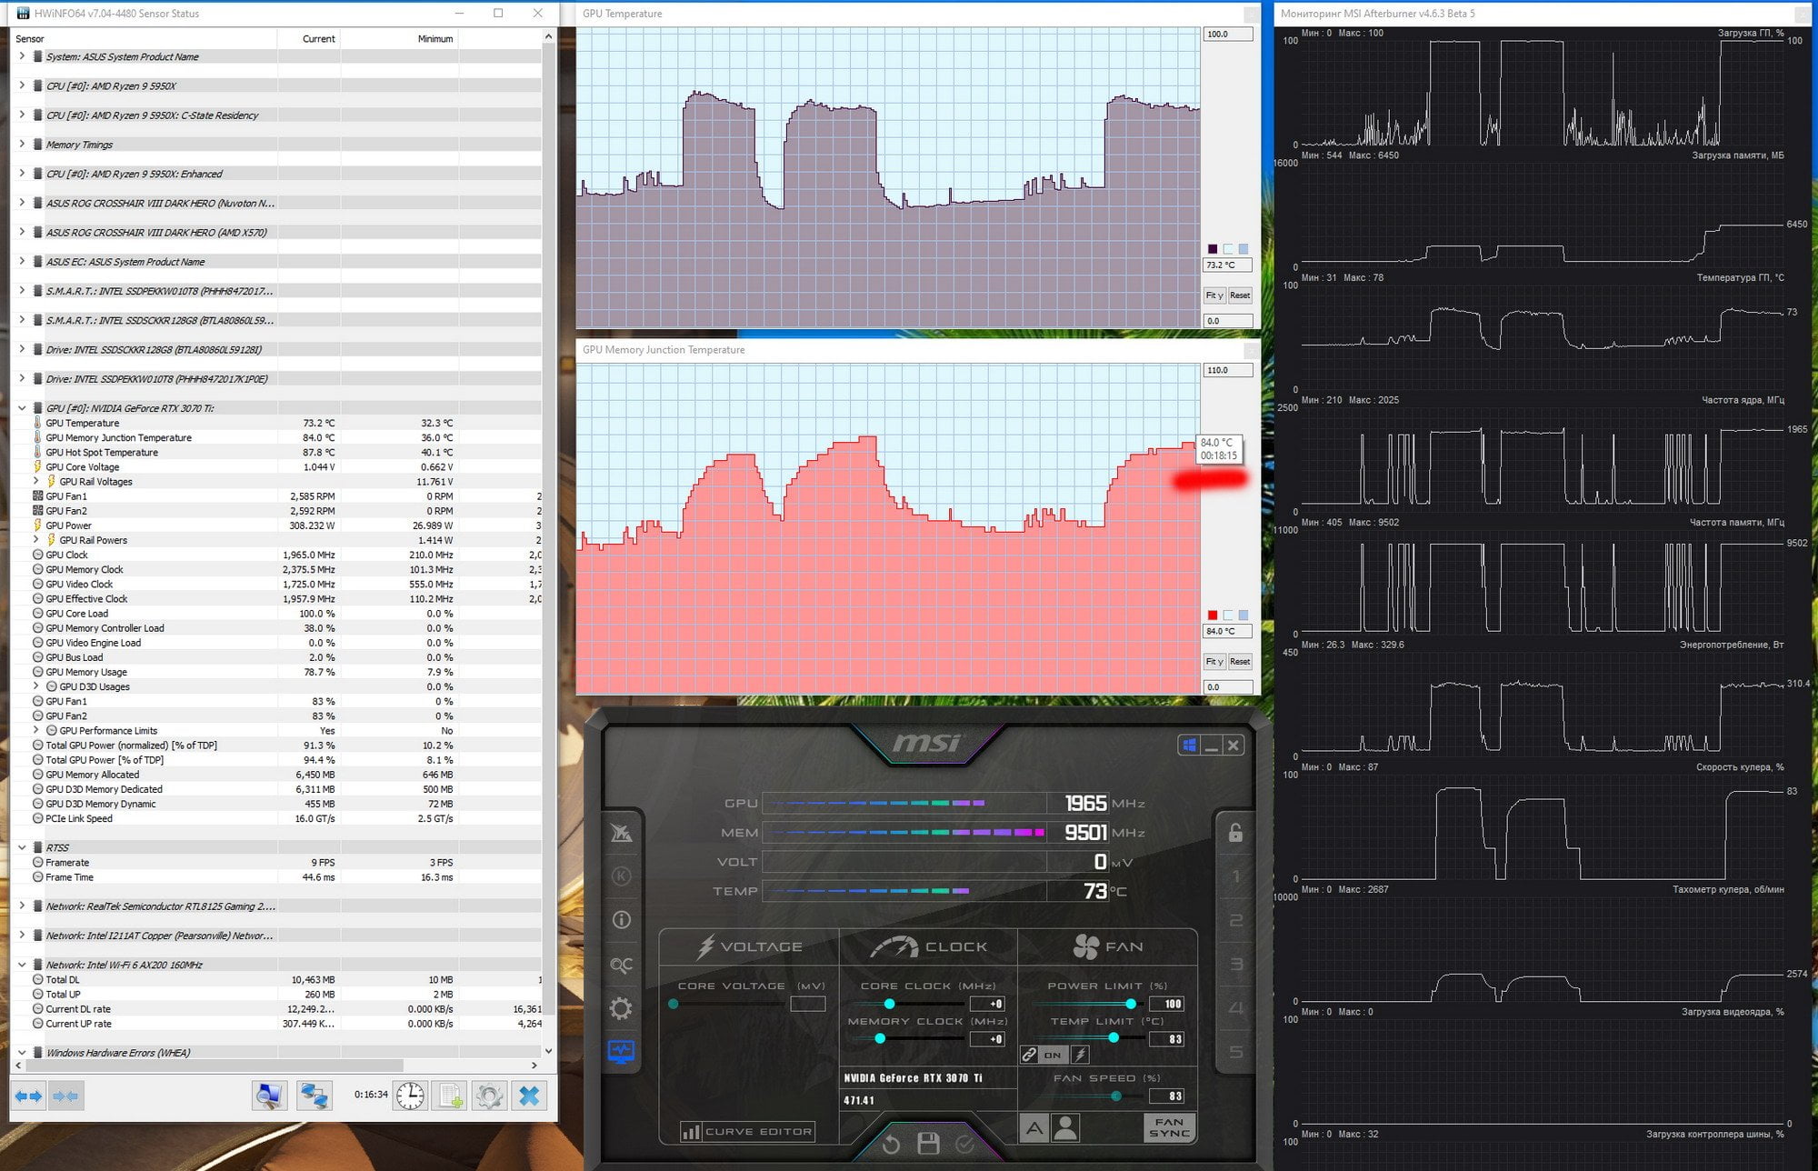This screenshot has width=1818, height=1171.
Task: Launch the OC Scanner tool
Action: point(621,965)
